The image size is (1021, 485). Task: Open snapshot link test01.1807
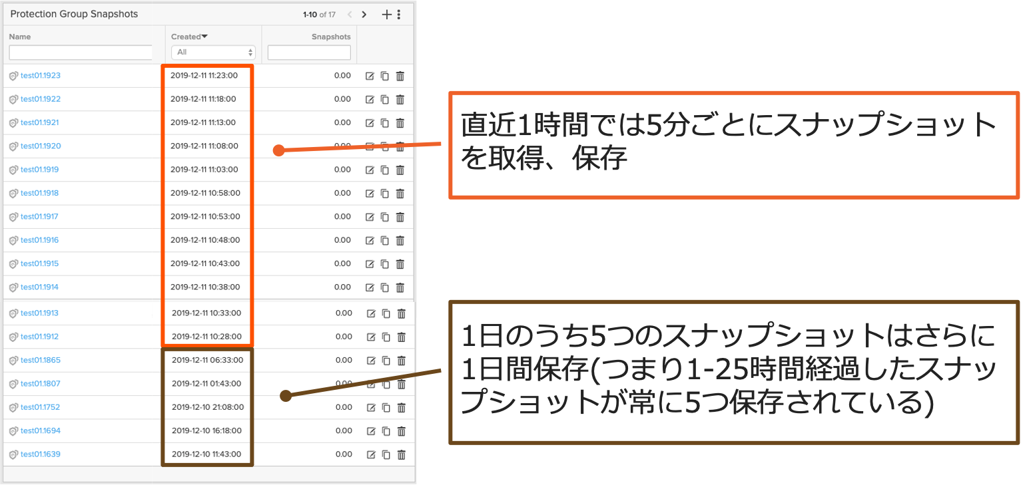pos(41,384)
